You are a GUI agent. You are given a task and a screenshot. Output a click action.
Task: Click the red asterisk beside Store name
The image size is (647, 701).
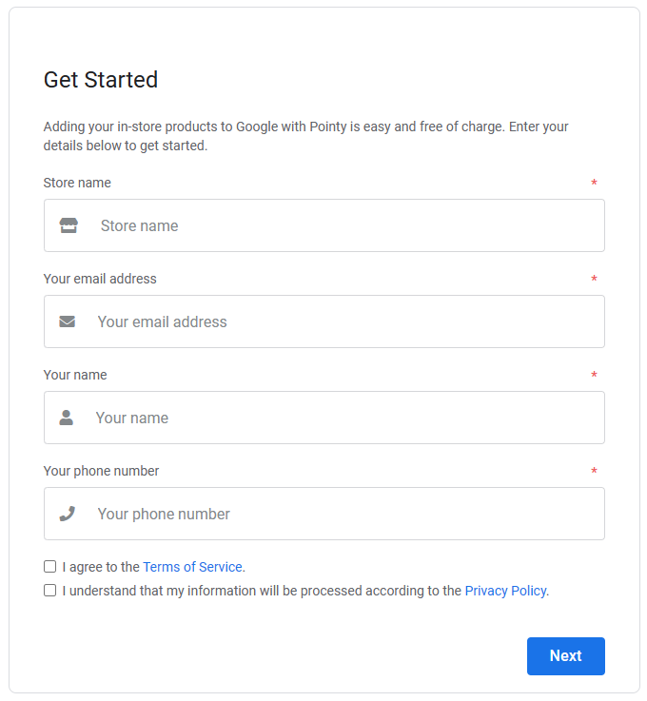click(594, 184)
